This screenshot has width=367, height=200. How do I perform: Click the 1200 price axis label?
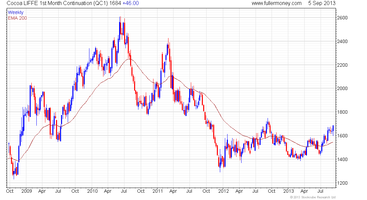click(x=342, y=183)
